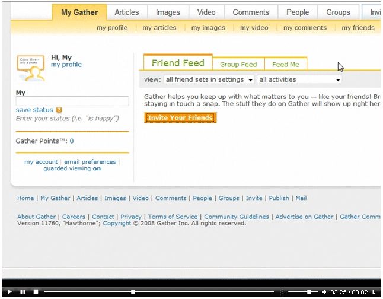Open the Careers footer link
This screenshot has width=383, height=299.
coord(74,217)
